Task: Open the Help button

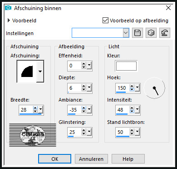Action: click(x=128, y=159)
